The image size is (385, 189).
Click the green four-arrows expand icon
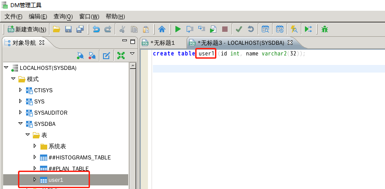pyautogui.click(x=121, y=56)
